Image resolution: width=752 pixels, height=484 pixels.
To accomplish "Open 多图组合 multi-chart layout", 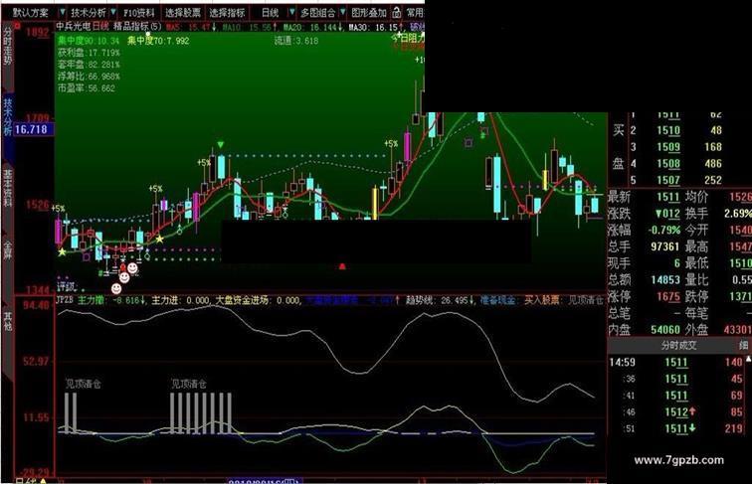I will tap(317, 13).
